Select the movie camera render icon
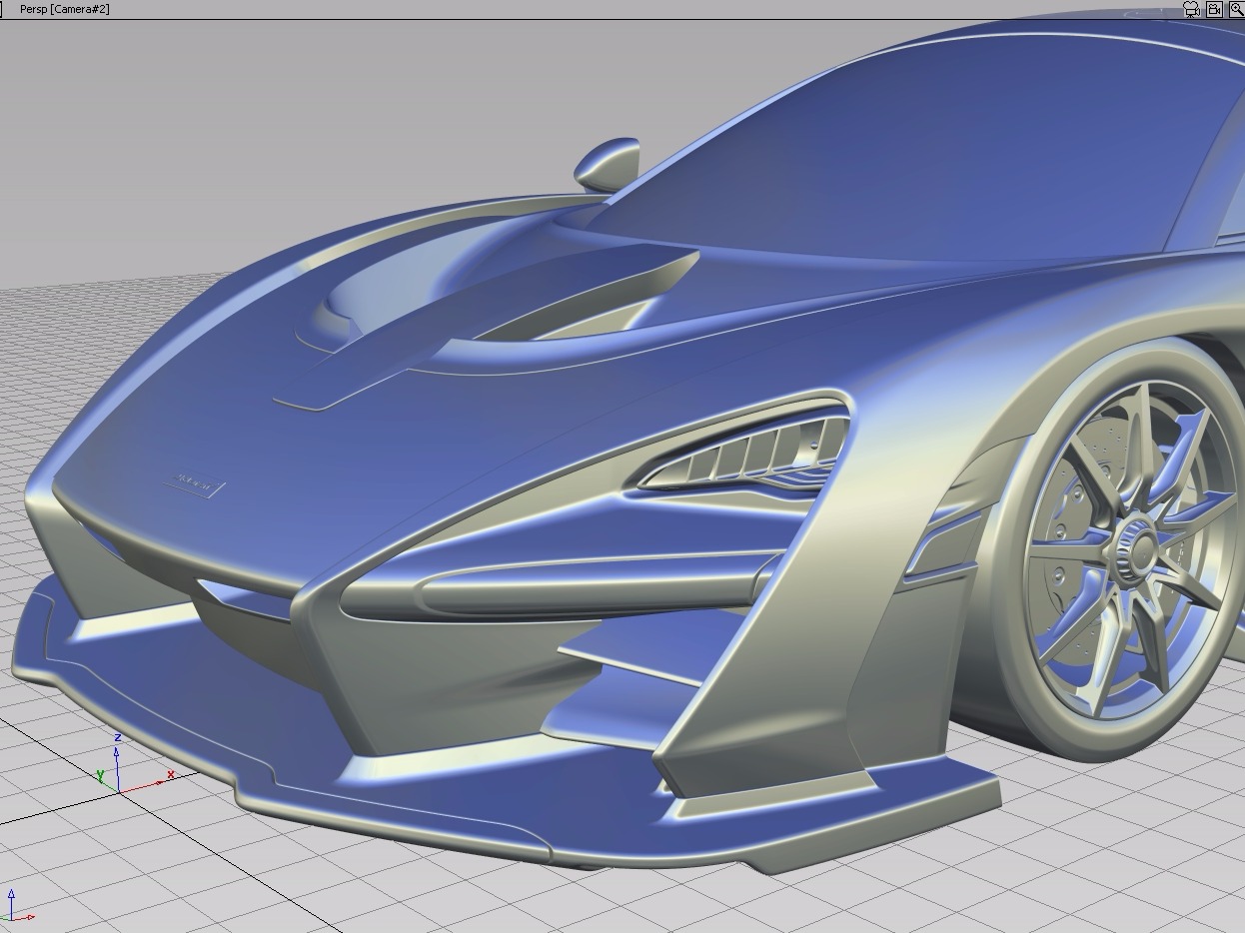1245x933 pixels. coord(1191,9)
